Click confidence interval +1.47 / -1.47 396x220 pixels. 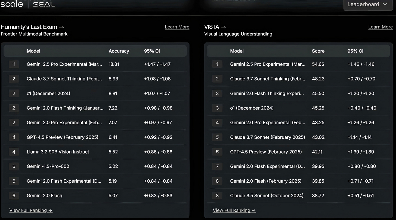157,64
